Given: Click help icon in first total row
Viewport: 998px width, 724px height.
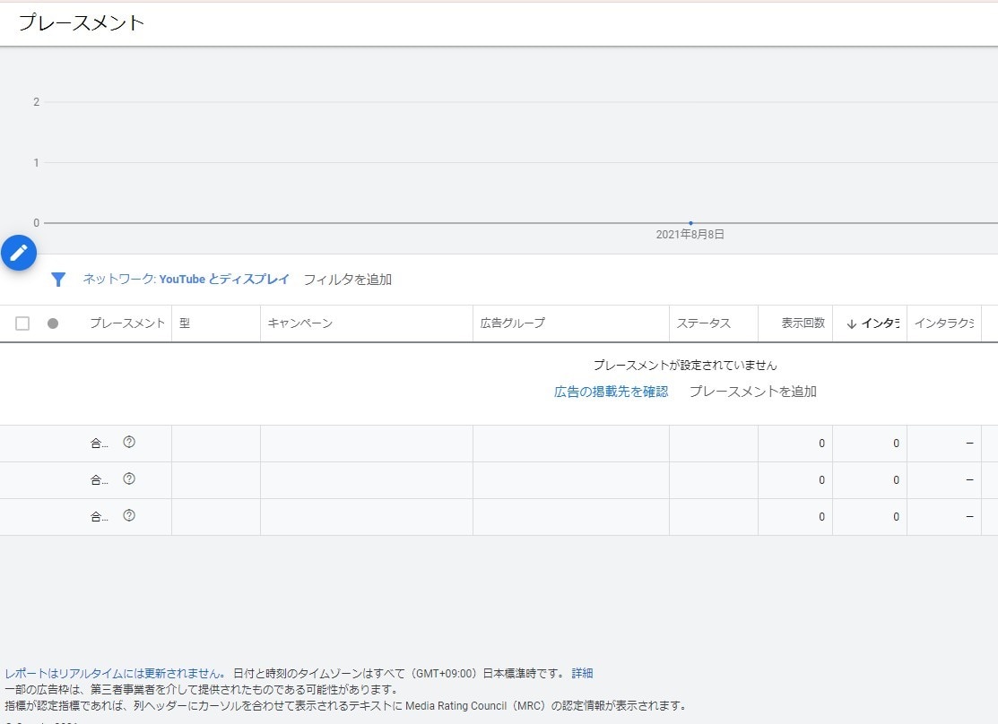Looking at the screenshot, I should (x=129, y=442).
